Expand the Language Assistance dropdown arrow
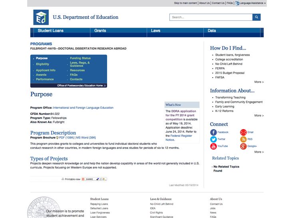This screenshot has width=294, height=218. tap(265, 3)
